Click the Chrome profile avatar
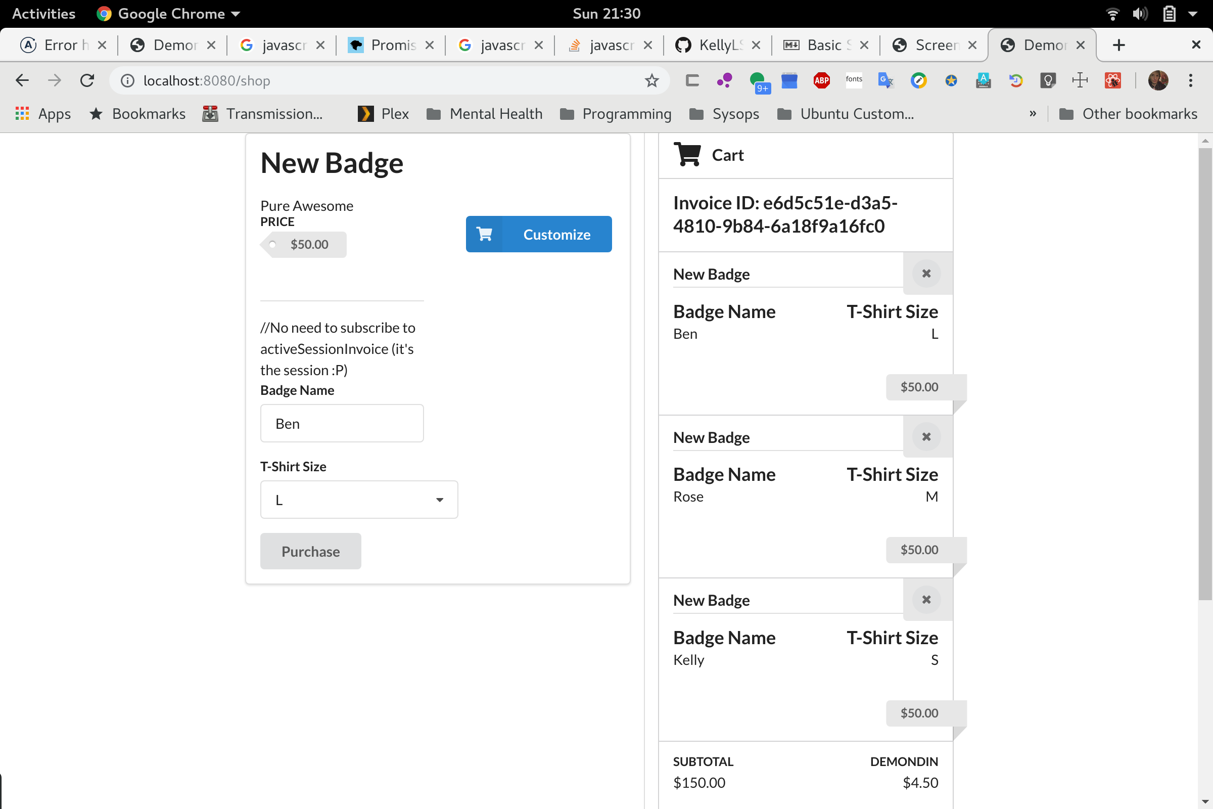The image size is (1213, 809). [x=1158, y=80]
